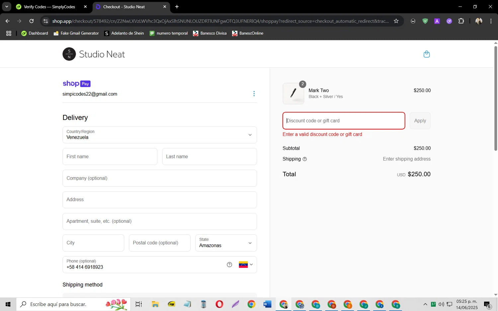Image resolution: width=498 pixels, height=311 pixels.
Task: Open Windows Task View
Action: coord(139,304)
